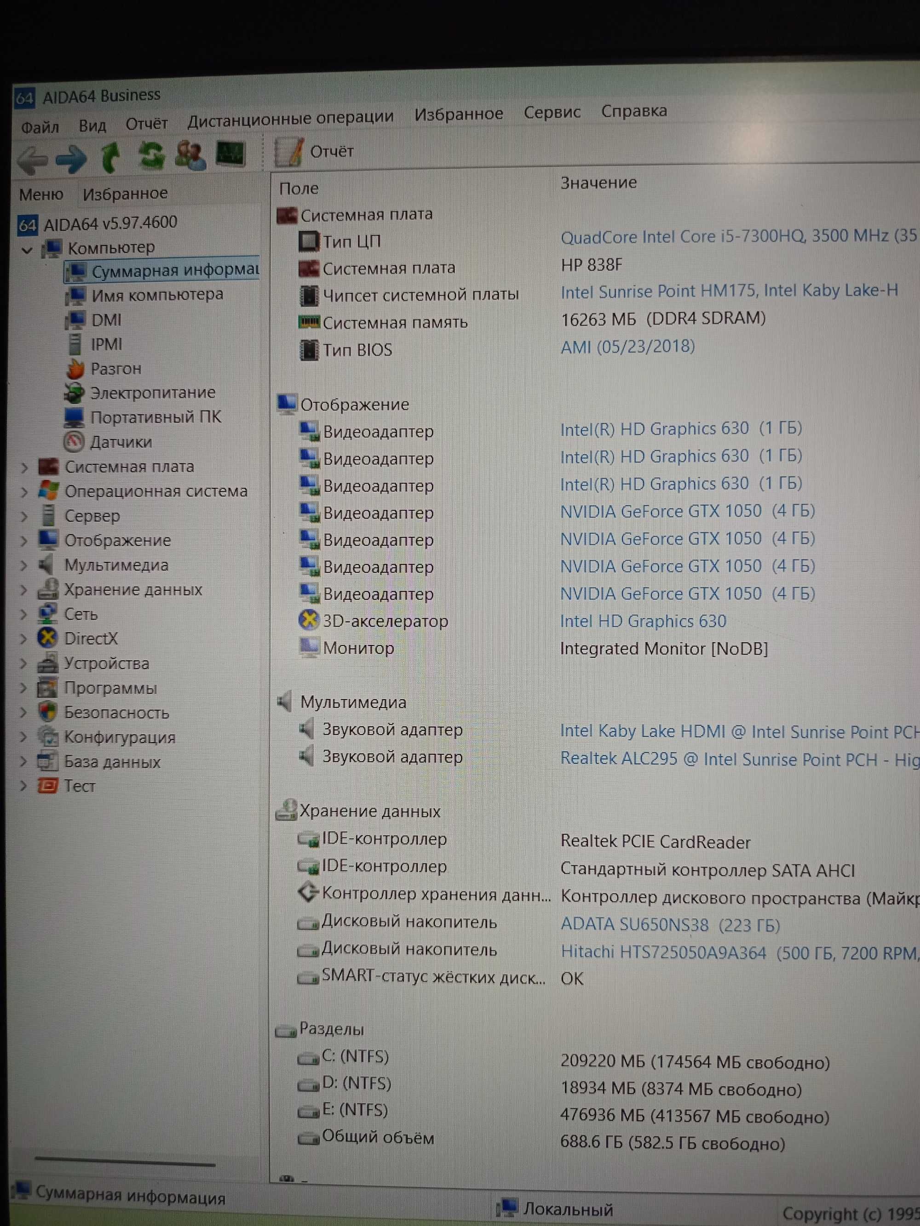The height and width of the screenshot is (1226, 920).
Task: Open the Портативный ПК icon
Action: pos(74,417)
